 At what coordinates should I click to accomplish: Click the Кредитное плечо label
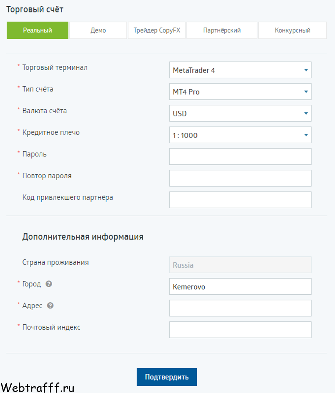[x=51, y=132]
